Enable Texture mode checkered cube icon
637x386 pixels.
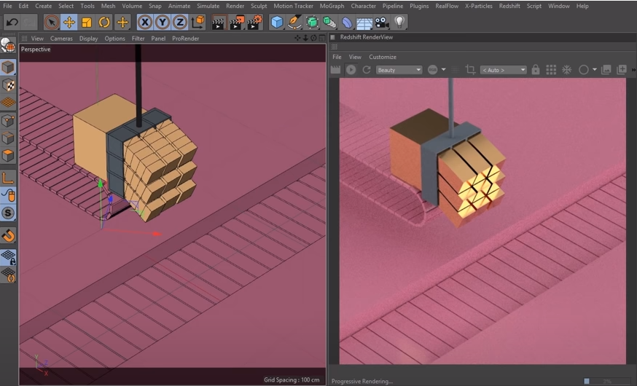(8, 84)
